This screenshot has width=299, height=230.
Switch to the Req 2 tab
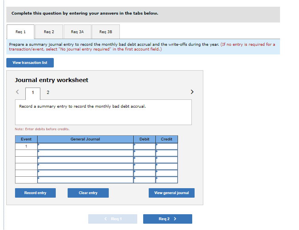(49, 32)
